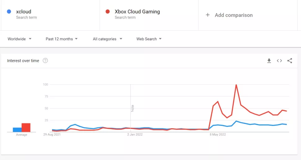The image size is (301, 160).
Task: Click the 8 May 2022 axis label
Action: 218,135
